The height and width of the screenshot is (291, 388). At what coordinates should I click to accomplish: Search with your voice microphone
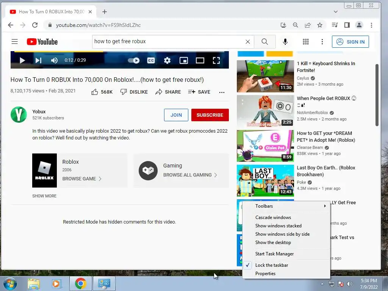pyautogui.click(x=285, y=42)
